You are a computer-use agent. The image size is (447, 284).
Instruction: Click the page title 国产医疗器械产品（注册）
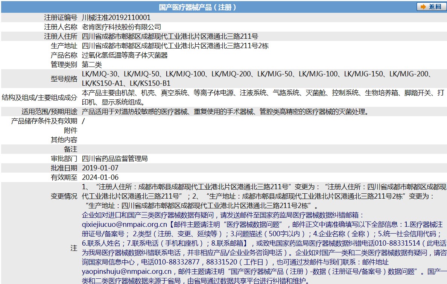coord(198,7)
